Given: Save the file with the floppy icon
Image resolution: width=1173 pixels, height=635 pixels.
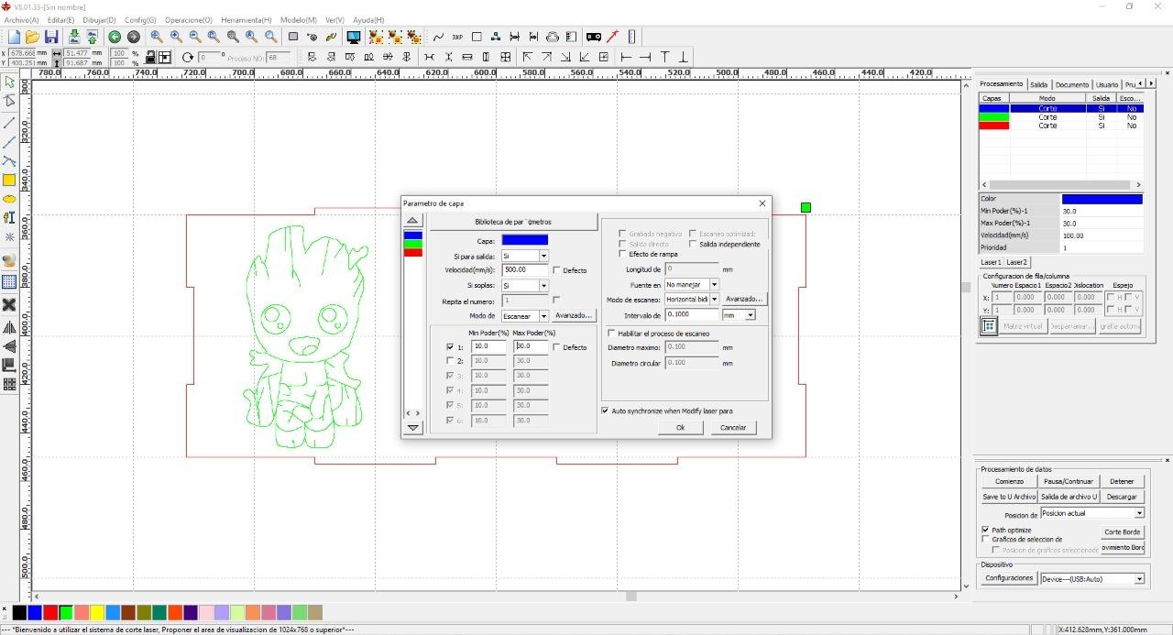Looking at the screenshot, I should click(51, 37).
